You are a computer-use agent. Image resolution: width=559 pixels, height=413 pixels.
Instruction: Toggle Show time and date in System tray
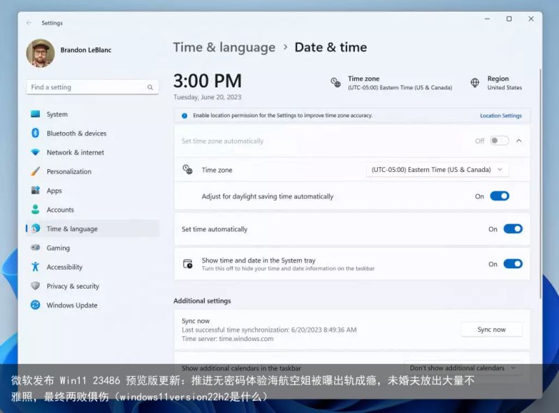[513, 263]
